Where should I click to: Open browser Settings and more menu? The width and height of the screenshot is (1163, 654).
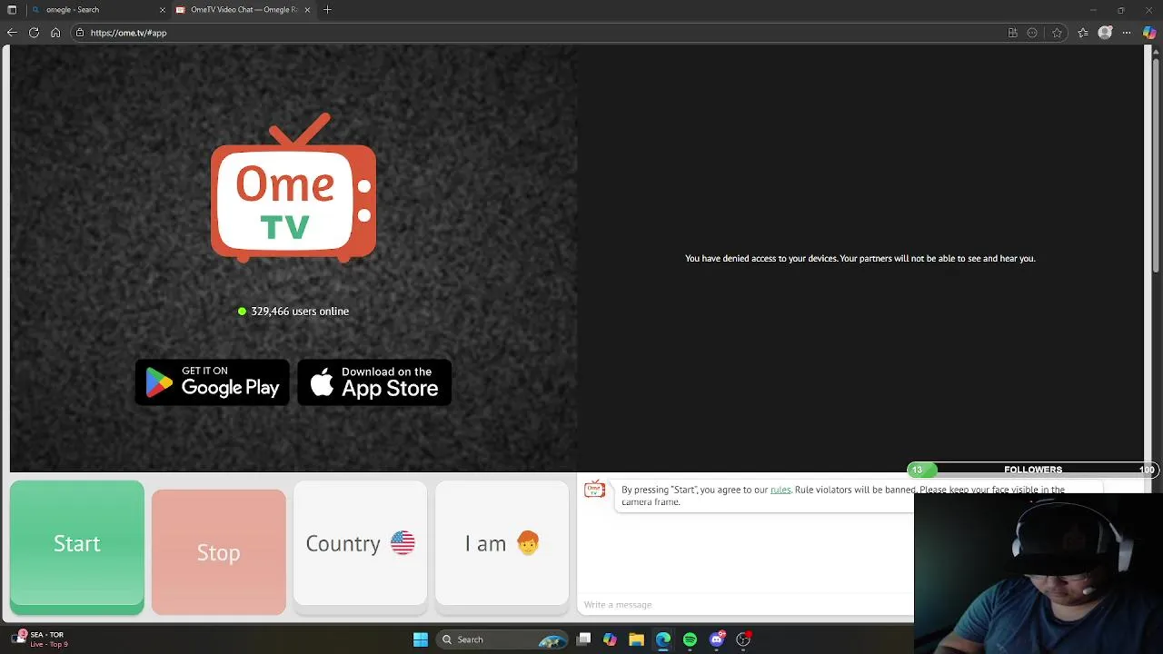[x=1127, y=33]
